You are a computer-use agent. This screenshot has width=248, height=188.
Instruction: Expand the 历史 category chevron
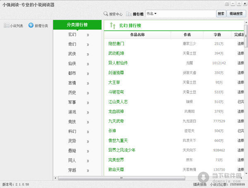(88, 93)
